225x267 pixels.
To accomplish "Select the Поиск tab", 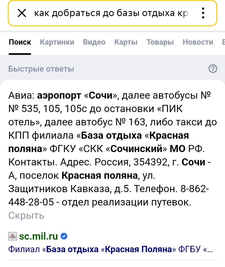I will [x=20, y=42].
